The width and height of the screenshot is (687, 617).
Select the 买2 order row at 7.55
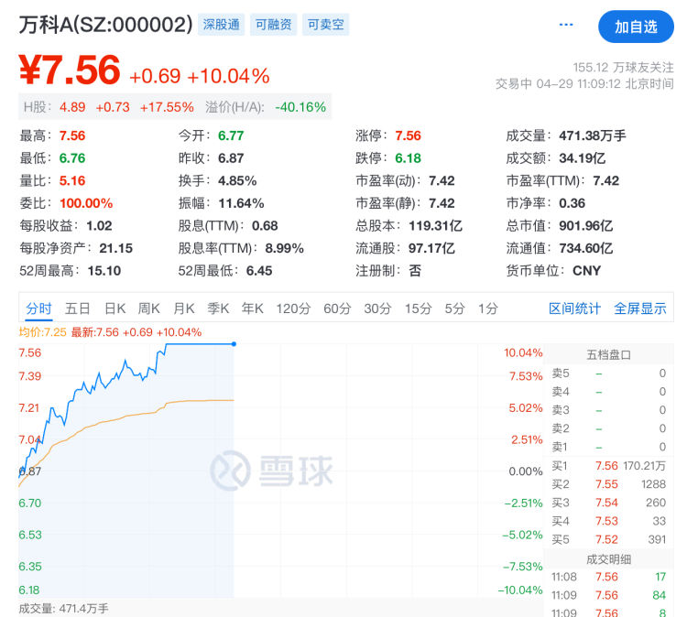pyautogui.click(x=608, y=484)
